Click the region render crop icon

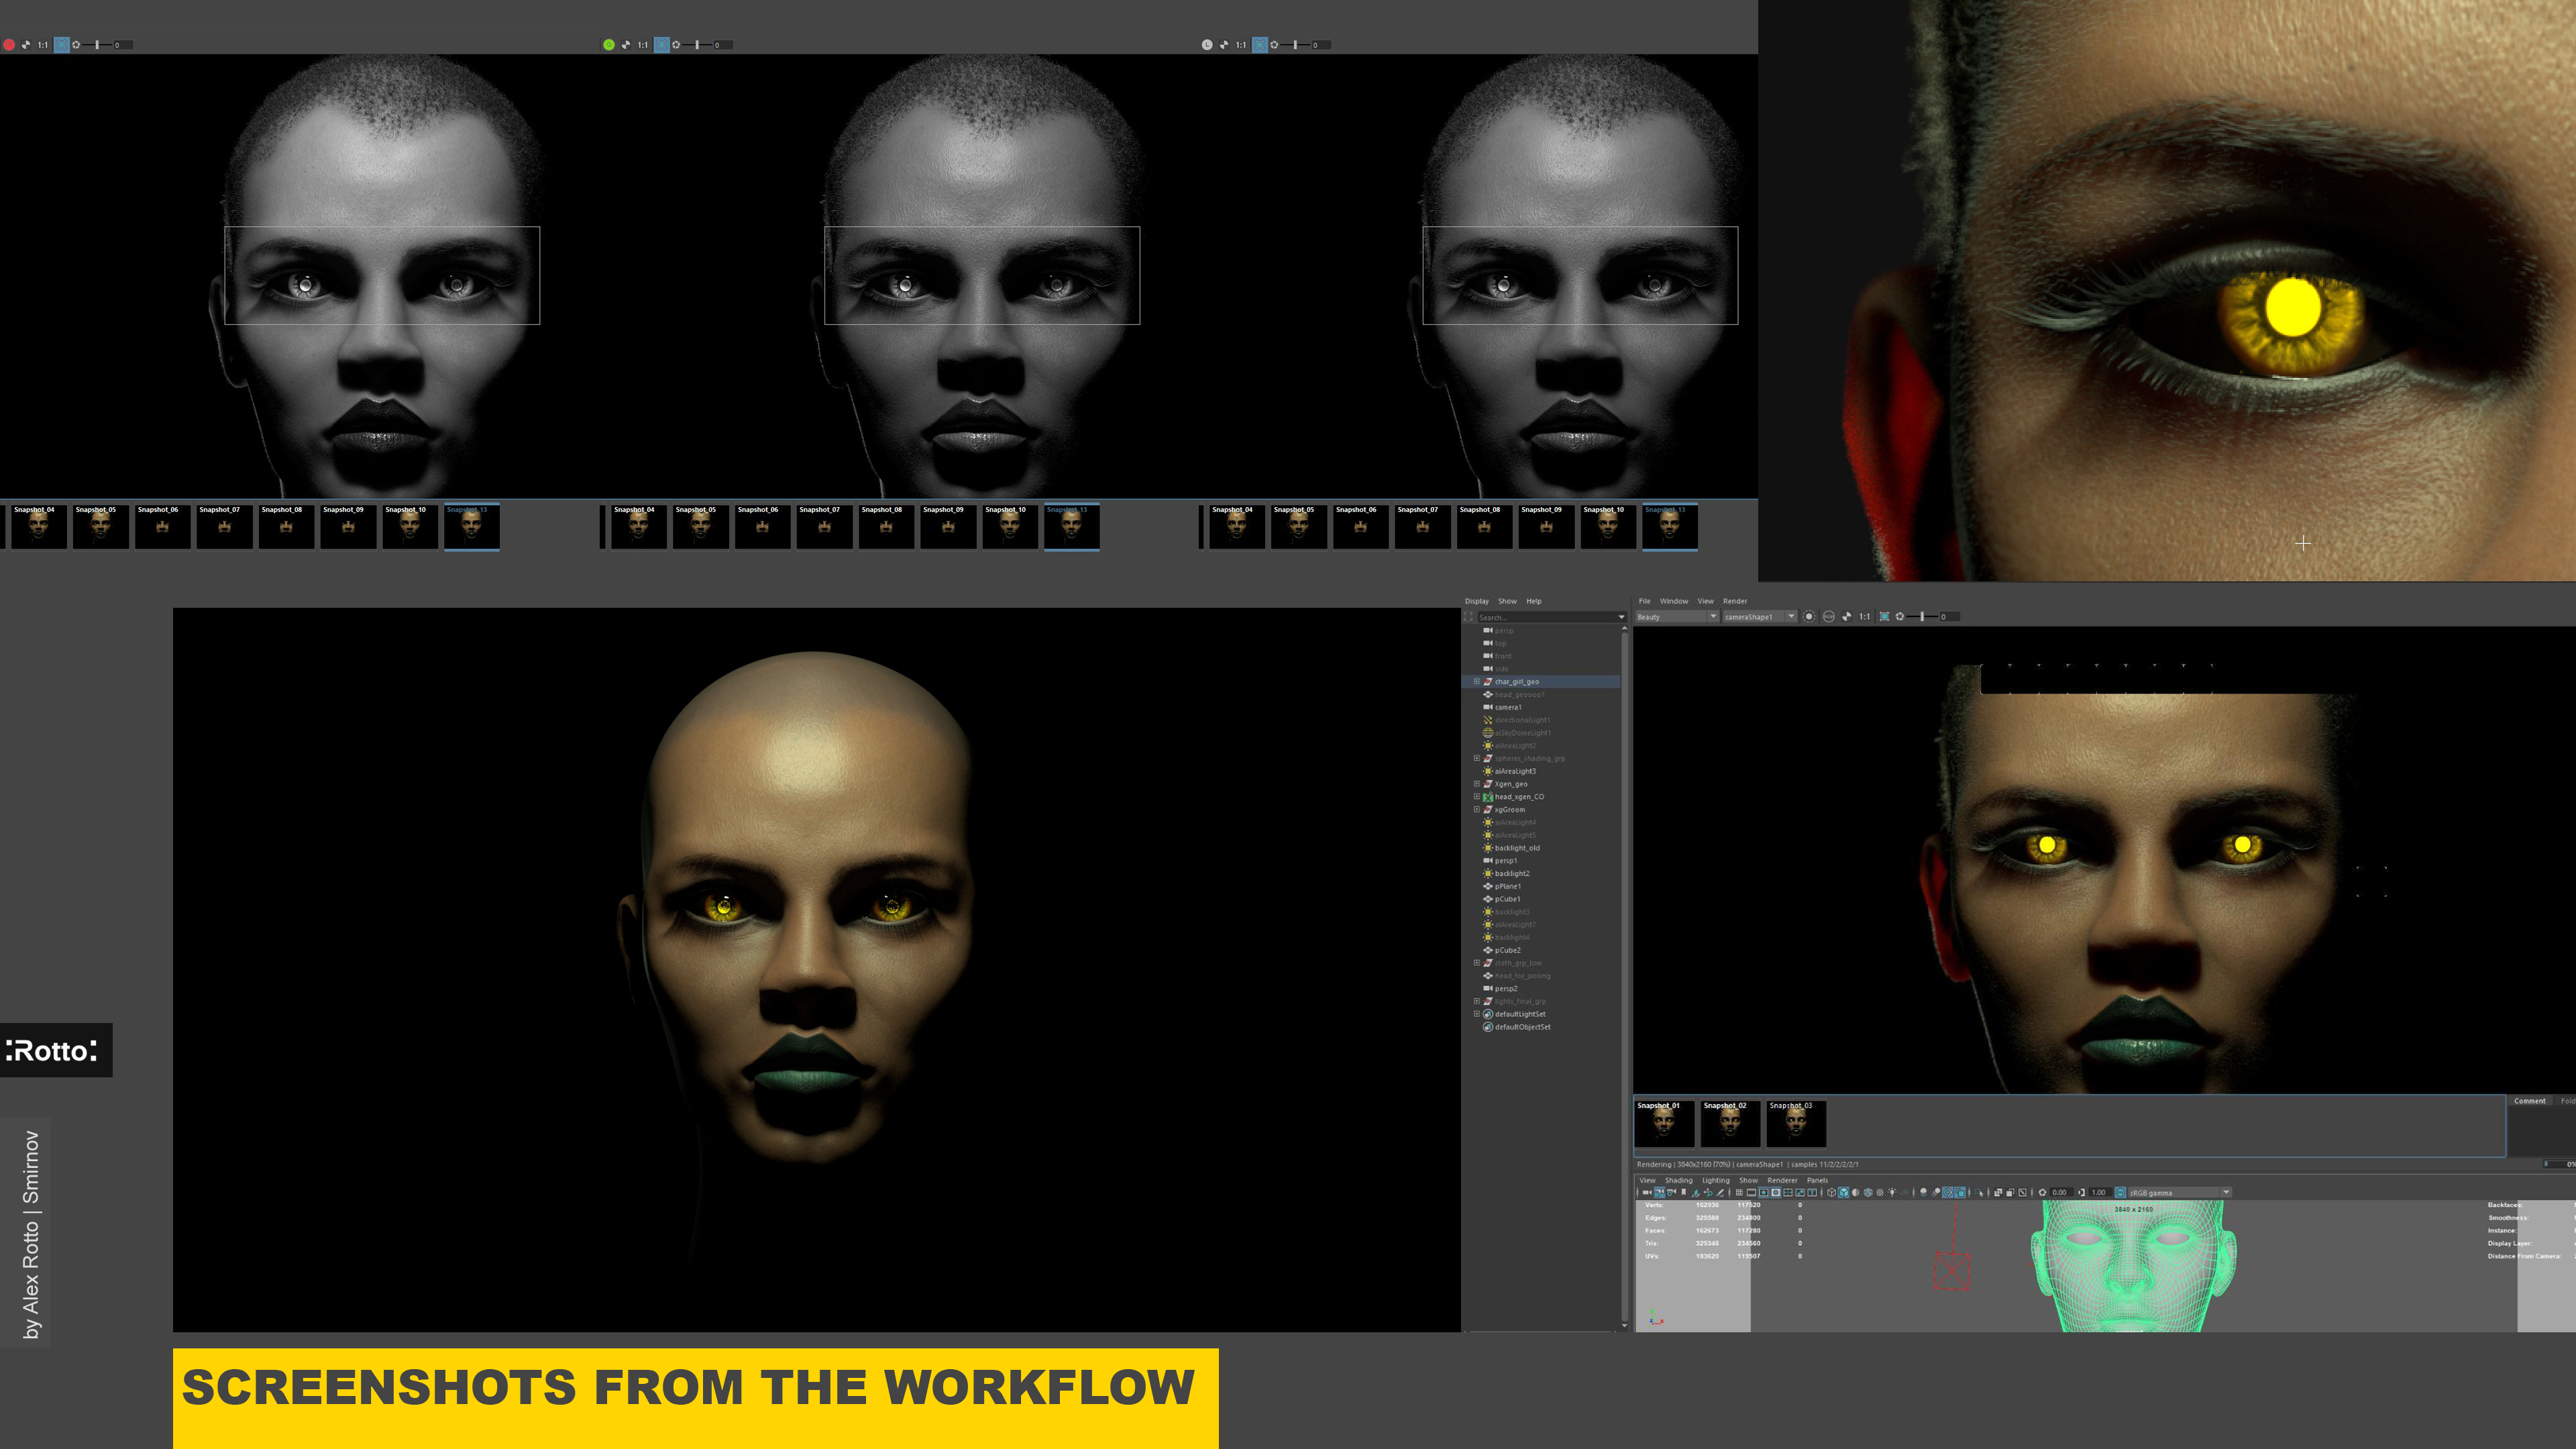pos(1885,617)
